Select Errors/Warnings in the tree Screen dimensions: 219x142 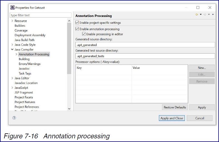[x=29, y=64]
